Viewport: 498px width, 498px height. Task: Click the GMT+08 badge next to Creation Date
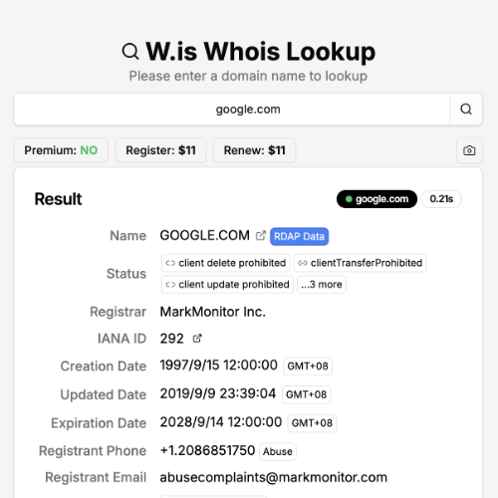pyautogui.click(x=308, y=366)
